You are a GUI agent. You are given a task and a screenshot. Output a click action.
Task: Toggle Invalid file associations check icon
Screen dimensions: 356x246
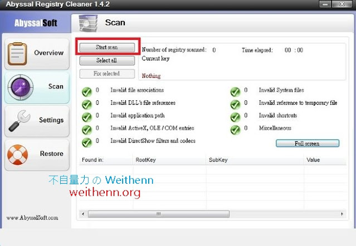click(x=86, y=92)
